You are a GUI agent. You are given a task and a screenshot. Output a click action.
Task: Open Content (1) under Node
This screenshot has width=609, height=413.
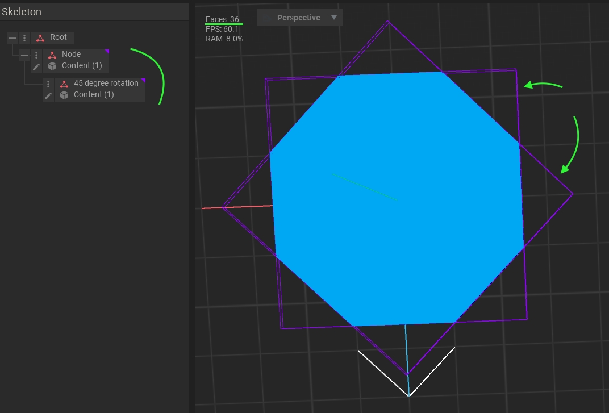pos(82,66)
